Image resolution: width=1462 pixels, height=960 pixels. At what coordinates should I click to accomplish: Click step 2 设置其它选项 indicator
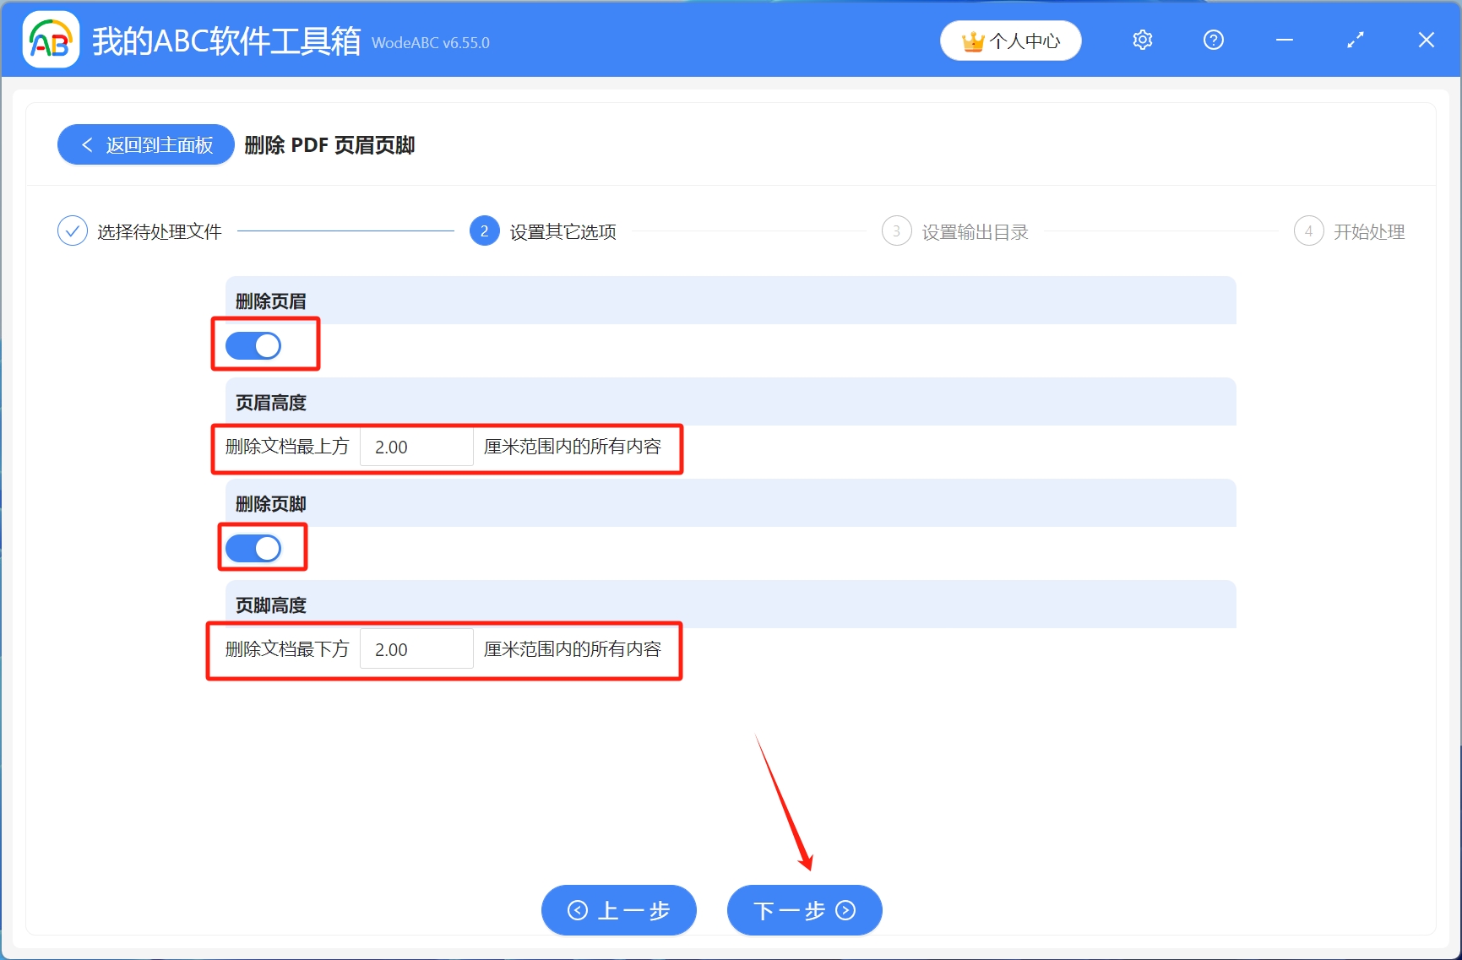coord(484,230)
